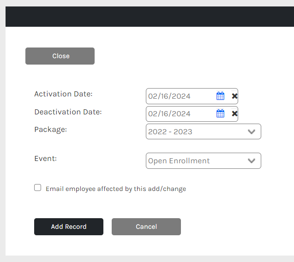Open calendar picker for Activation Date
This screenshot has width=294, height=262.
tap(220, 96)
